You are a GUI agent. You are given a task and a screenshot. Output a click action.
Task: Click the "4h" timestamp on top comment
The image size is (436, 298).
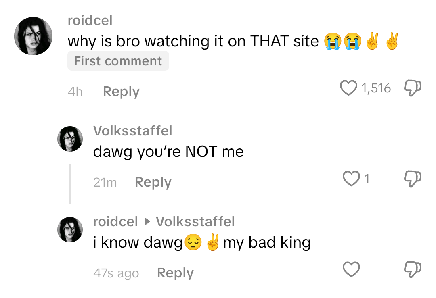tap(75, 92)
